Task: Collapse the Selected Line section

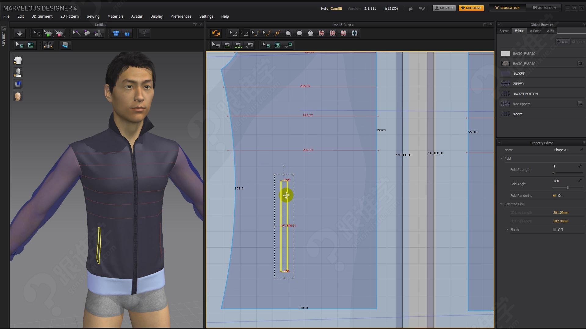Action: click(501, 204)
